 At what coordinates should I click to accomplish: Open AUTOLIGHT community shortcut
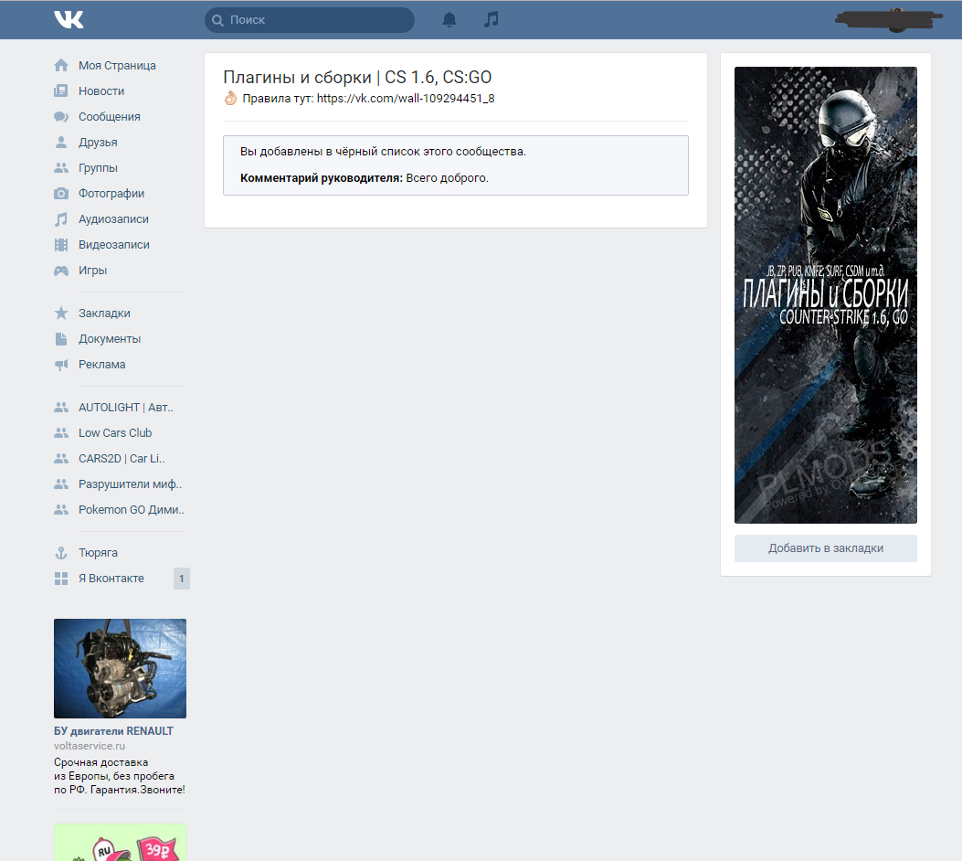pos(126,408)
